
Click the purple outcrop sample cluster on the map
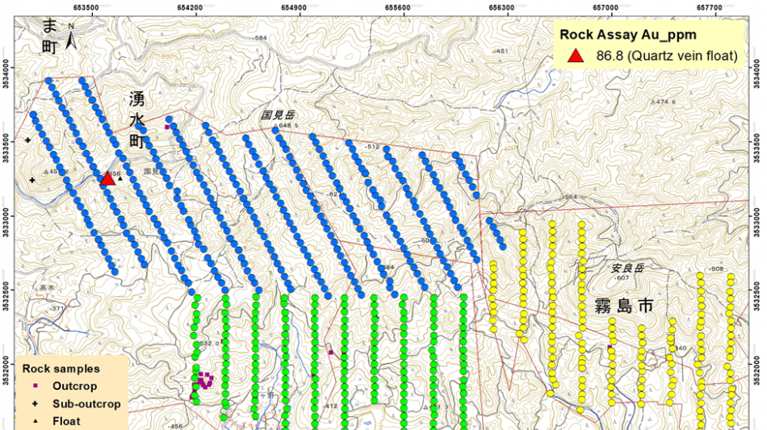tap(203, 379)
